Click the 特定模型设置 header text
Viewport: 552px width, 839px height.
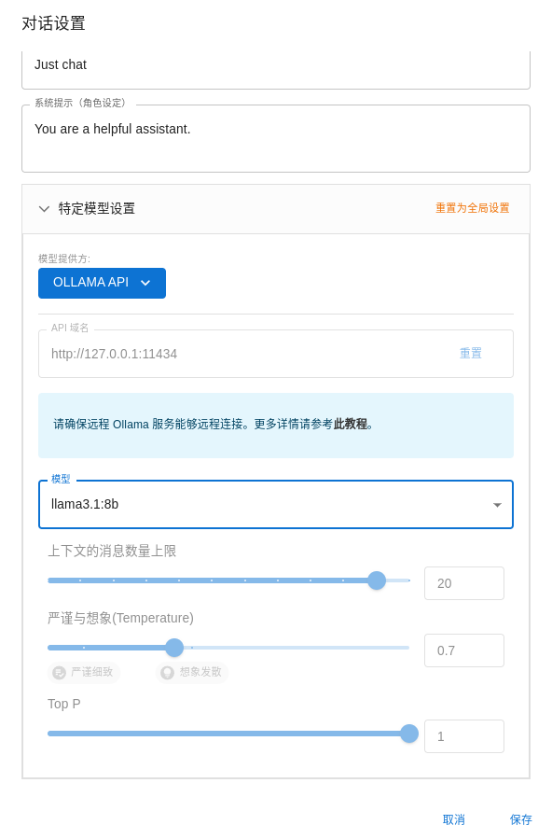[97, 209]
